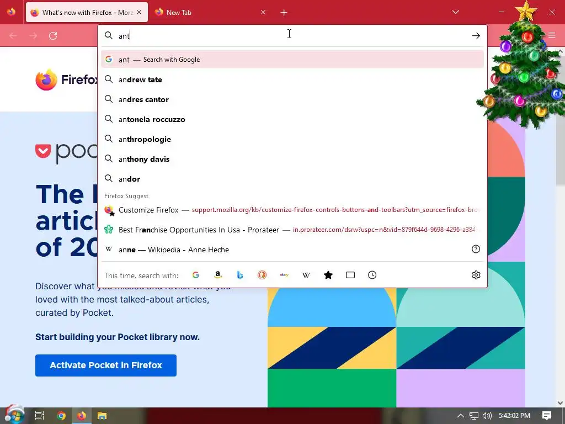Screen dimensions: 565x424
Task: Select the 'andor' suggestion
Action: click(292, 178)
